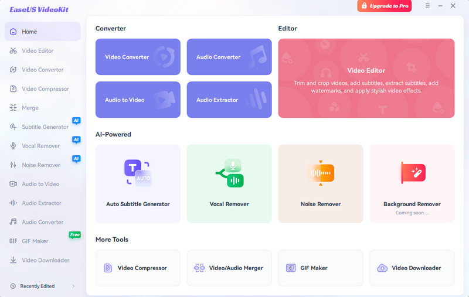Click Audio to Video label in sidebar

tap(40, 184)
